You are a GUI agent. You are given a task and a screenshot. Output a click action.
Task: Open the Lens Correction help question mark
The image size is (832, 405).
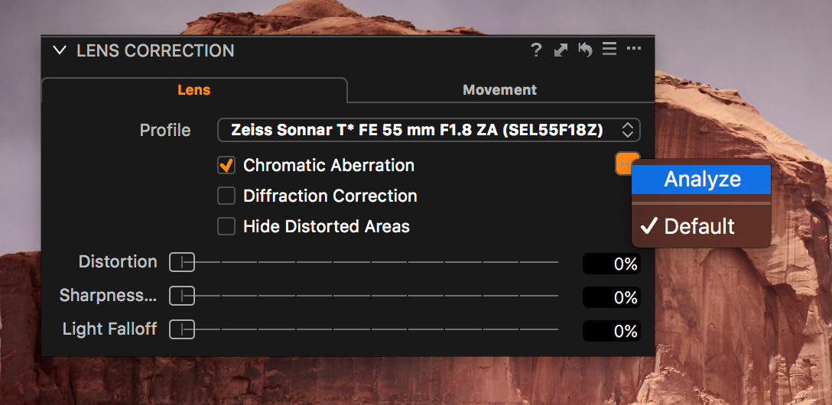(x=537, y=50)
